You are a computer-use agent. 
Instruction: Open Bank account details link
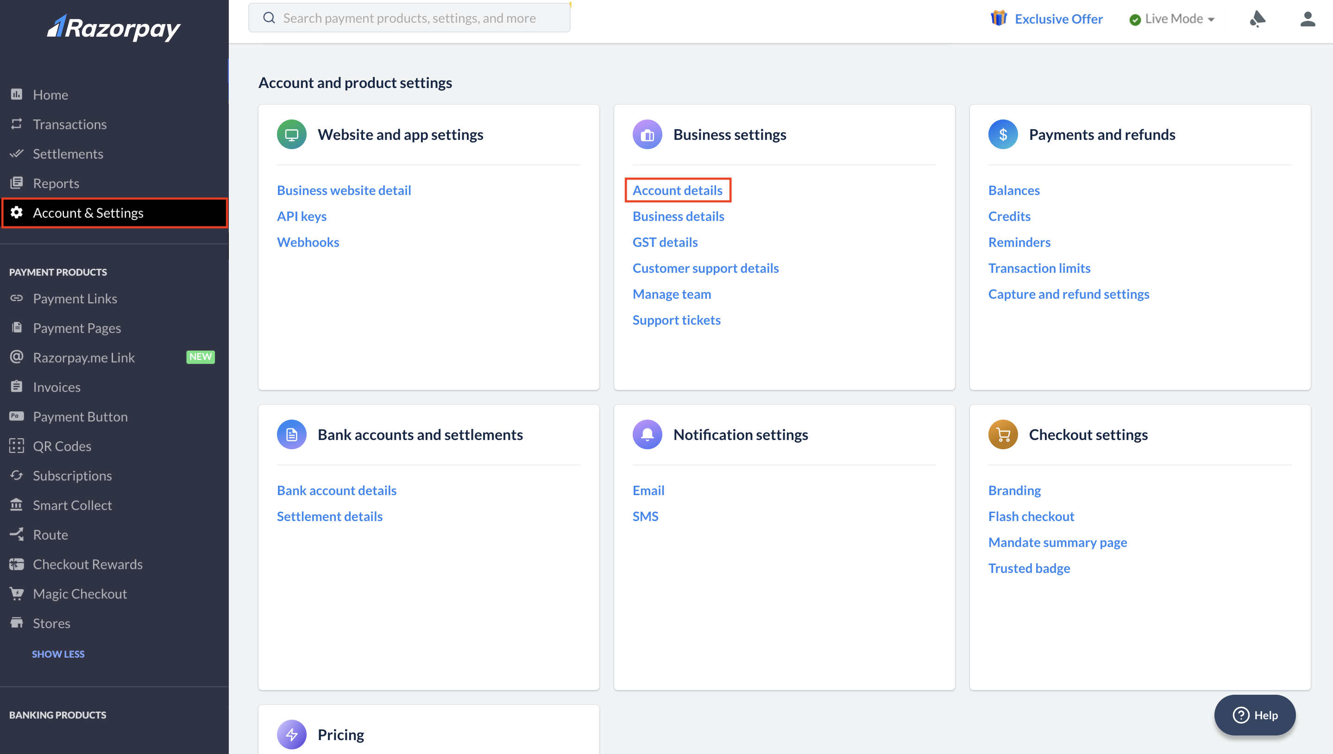coord(337,490)
